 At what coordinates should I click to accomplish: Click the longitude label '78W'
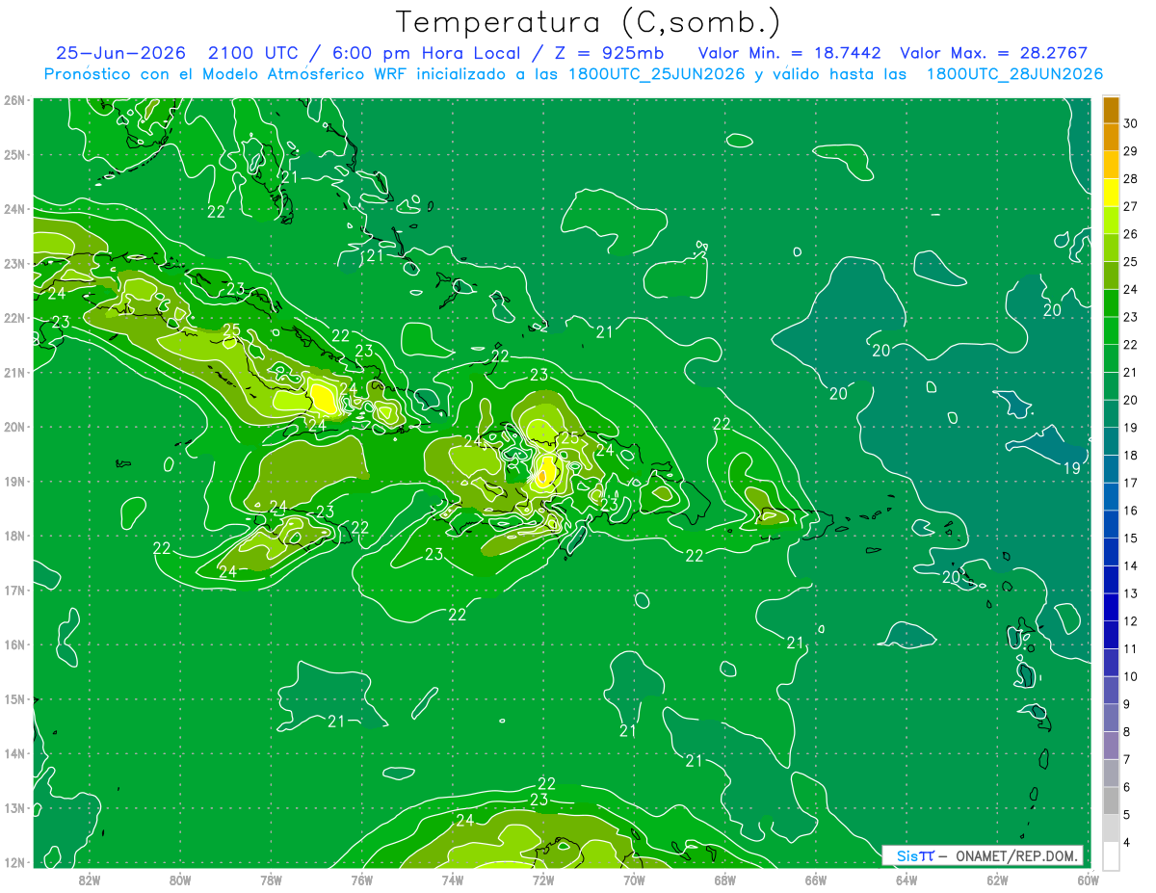(x=271, y=880)
